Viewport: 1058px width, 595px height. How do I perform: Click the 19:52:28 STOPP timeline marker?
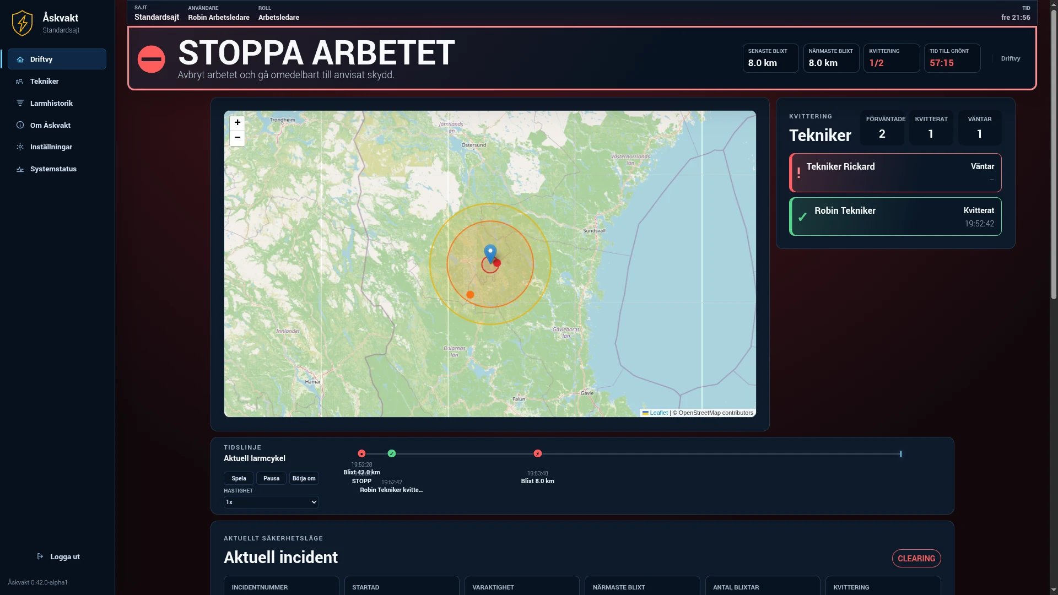click(361, 453)
